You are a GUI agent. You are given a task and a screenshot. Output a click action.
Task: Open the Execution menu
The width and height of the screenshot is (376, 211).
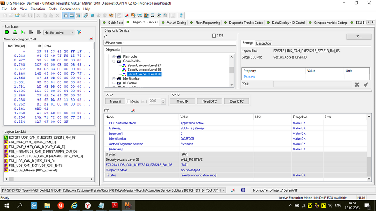coord(38,9)
